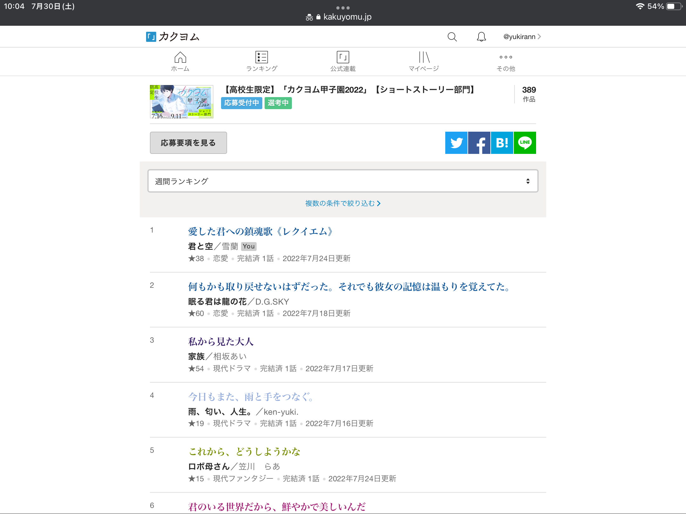Image resolution: width=686 pixels, height=514 pixels.
Task: Open the 週間ランキング dropdown
Action: [343, 181]
